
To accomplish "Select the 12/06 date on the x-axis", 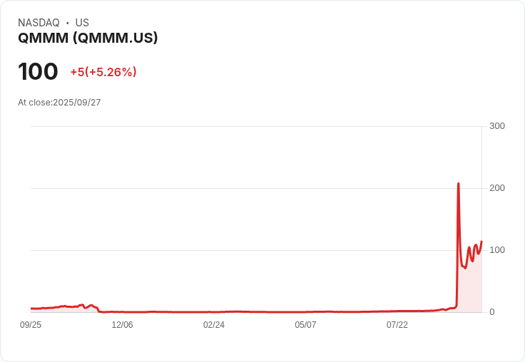I will point(122,325).
